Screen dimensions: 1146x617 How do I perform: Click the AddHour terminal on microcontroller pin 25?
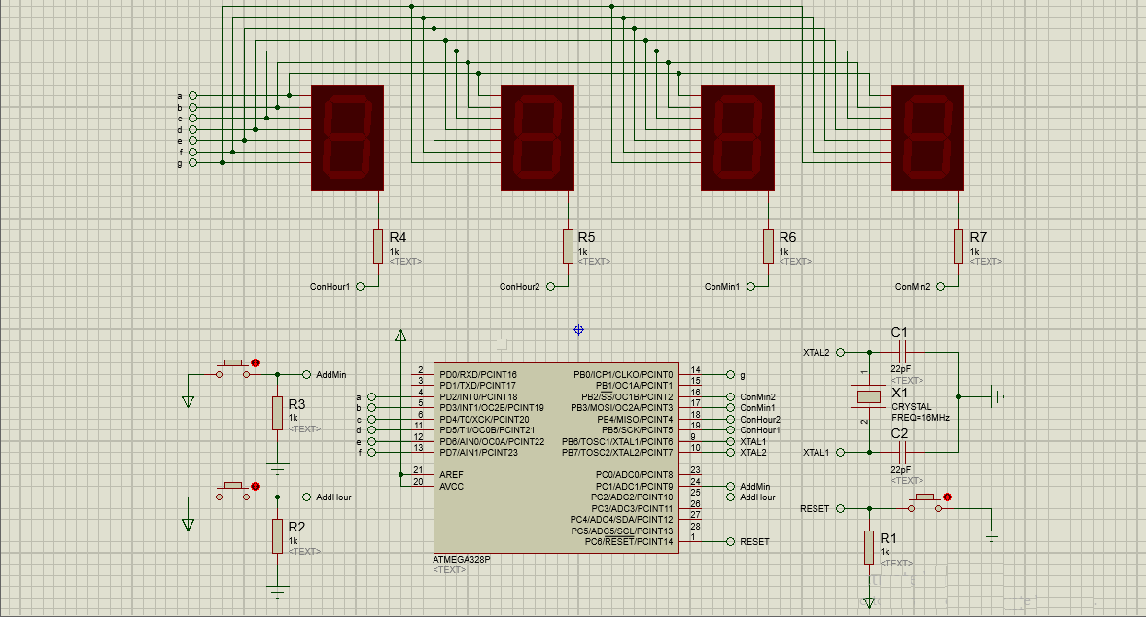(x=730, y=497)
